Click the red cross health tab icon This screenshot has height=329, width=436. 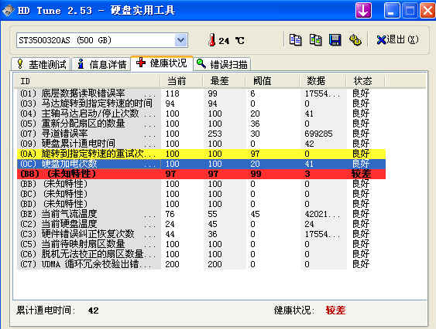click(141, 63)
